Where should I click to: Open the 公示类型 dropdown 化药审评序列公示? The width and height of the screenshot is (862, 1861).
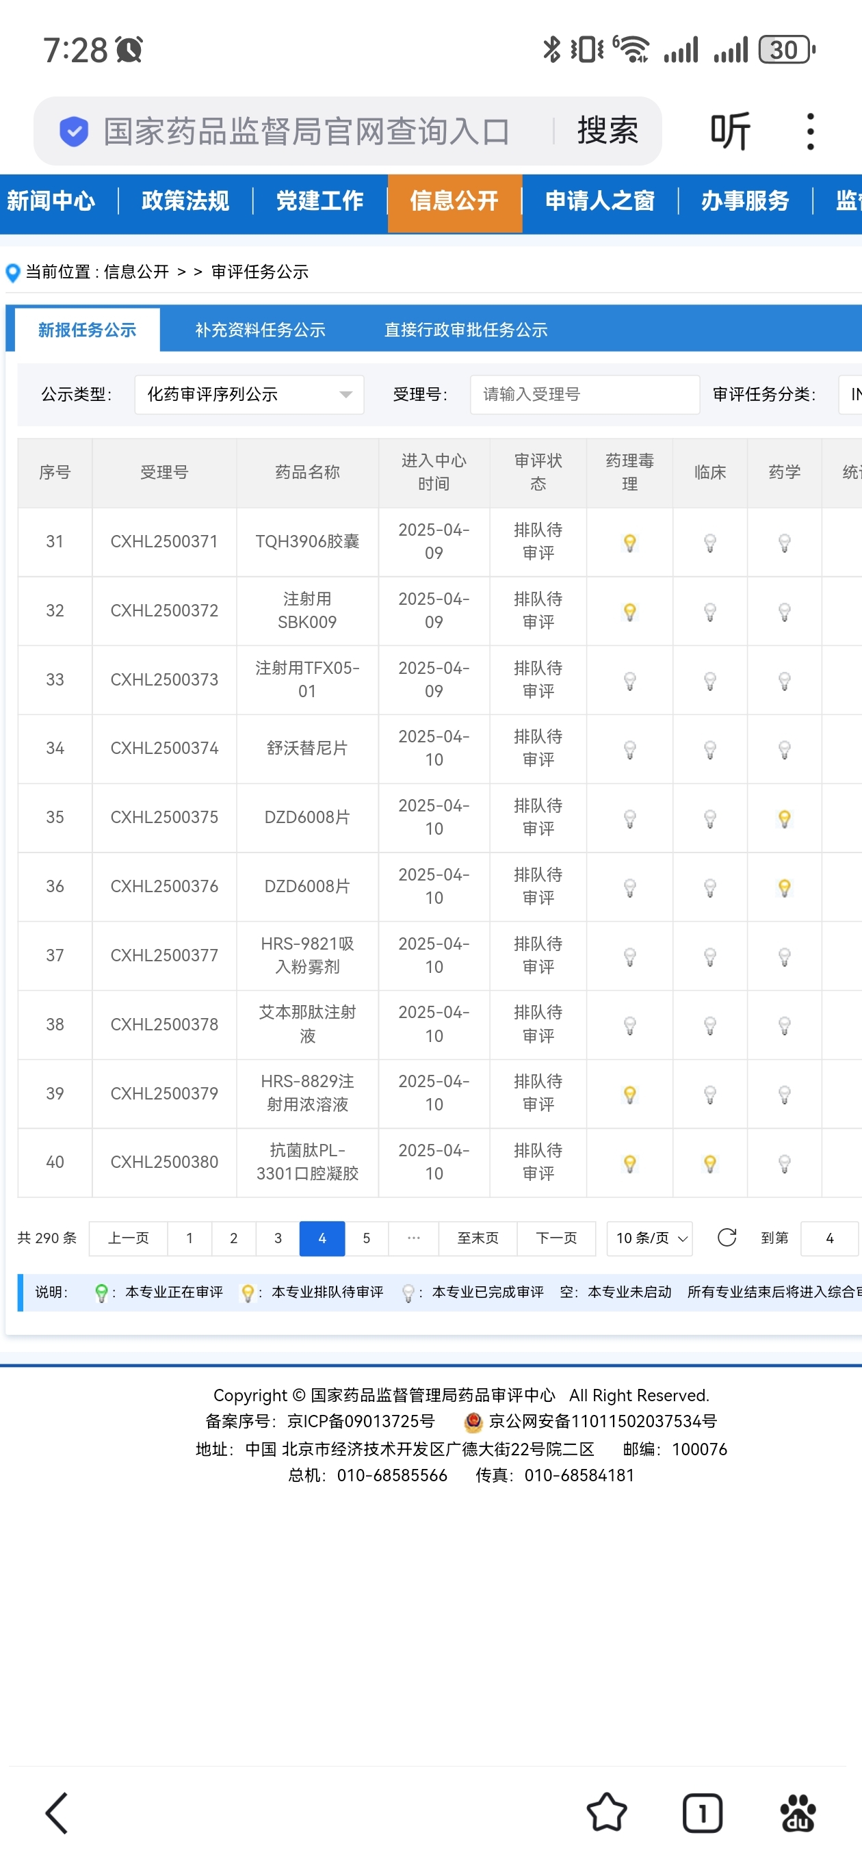pyautogui.click(x=249, y=395)
